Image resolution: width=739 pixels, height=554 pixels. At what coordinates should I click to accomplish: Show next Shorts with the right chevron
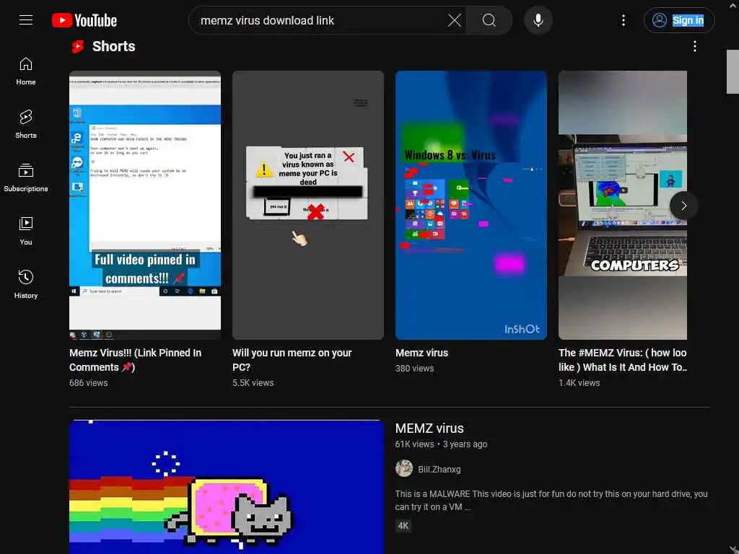pyautogui.click(x=683, y=206)
